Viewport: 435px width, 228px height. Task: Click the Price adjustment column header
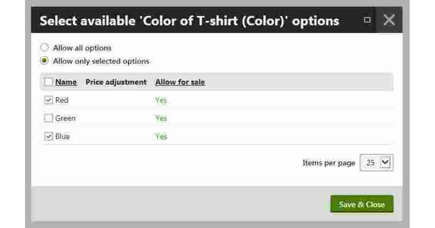(116, 82)
